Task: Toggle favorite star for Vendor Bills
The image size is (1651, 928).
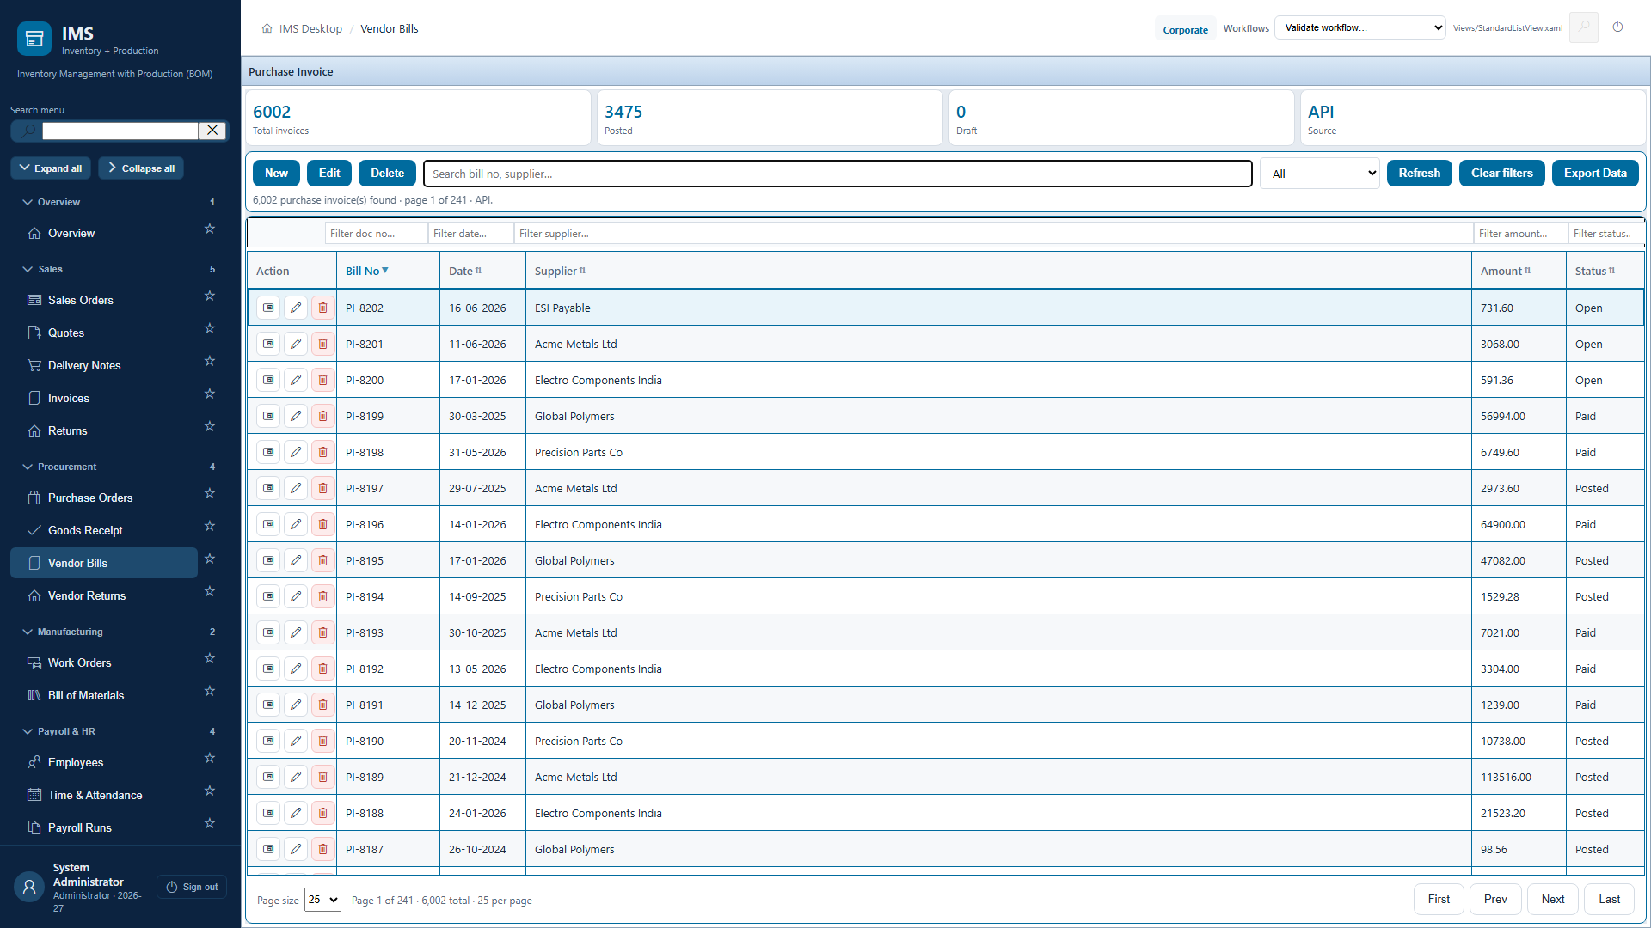Action: pyautogui.click(x=209, y=559)
